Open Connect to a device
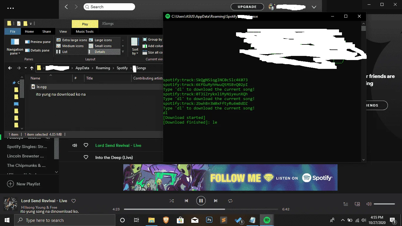The image size is (402, 226). click(357, 204)
